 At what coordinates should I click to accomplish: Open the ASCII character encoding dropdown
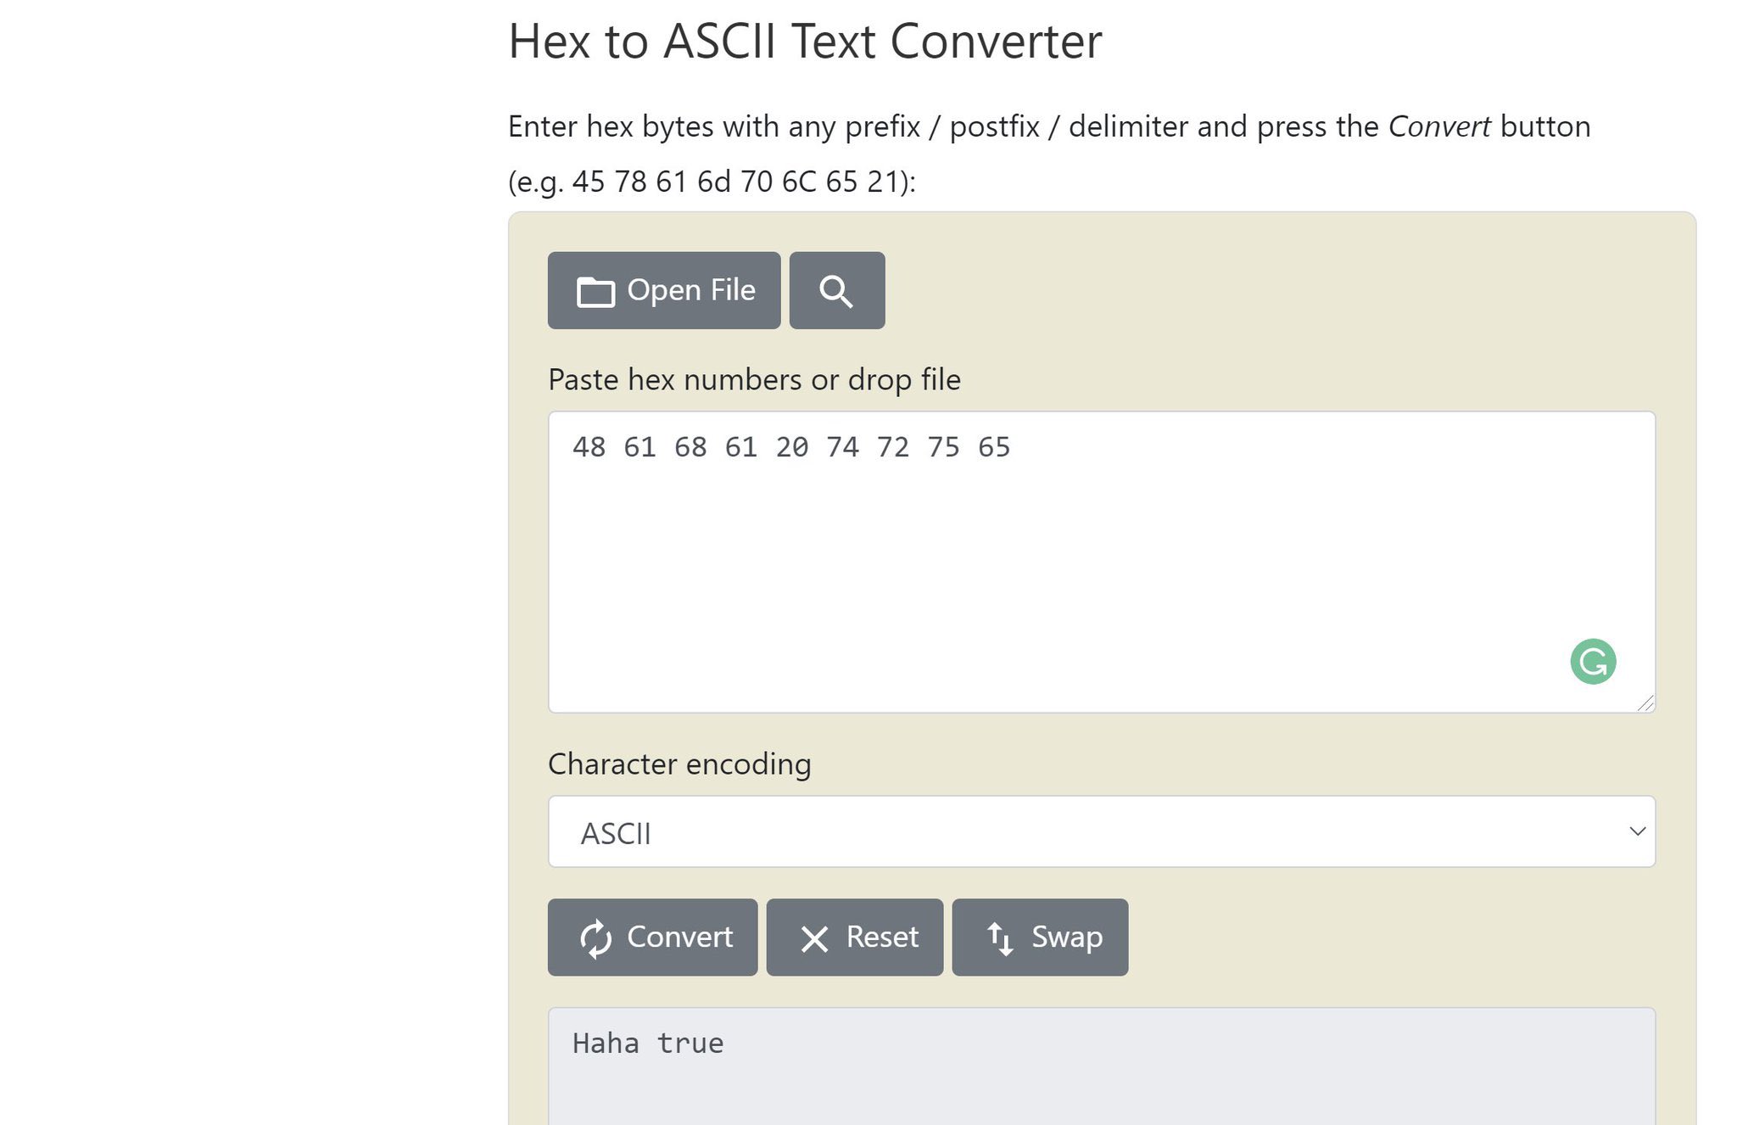pos(1101,832)
